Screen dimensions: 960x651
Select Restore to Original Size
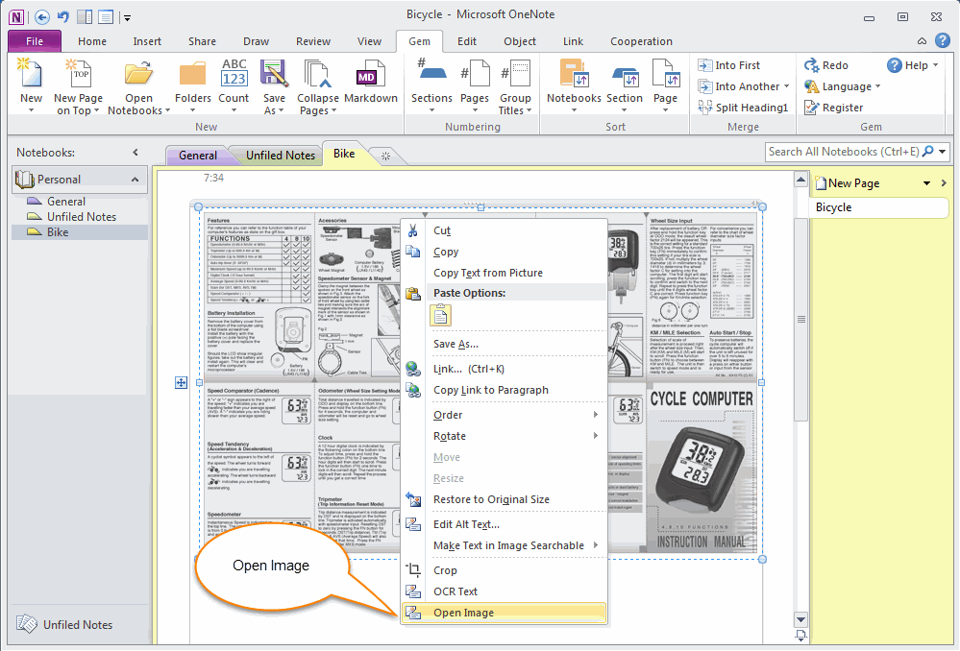[504, 499]
